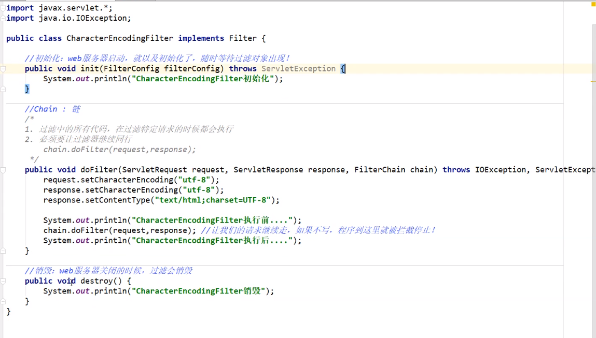596x338 pixels.
Task: Click the "doFilter" method name in signature
Action: [99, 170]
